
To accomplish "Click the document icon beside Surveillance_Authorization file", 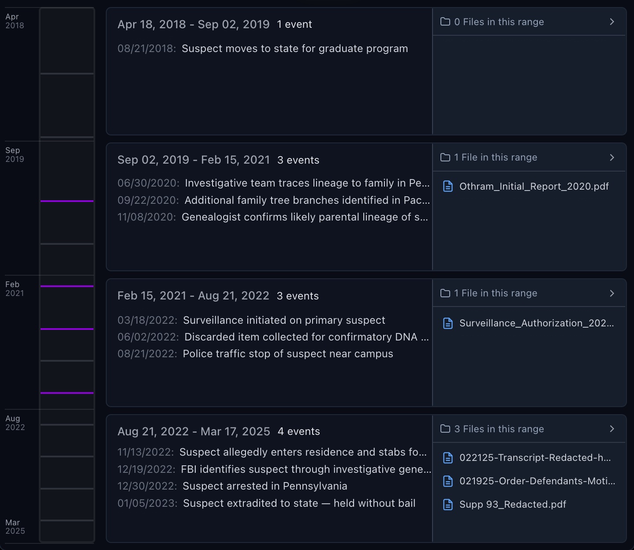I will (x=448, y=323).
